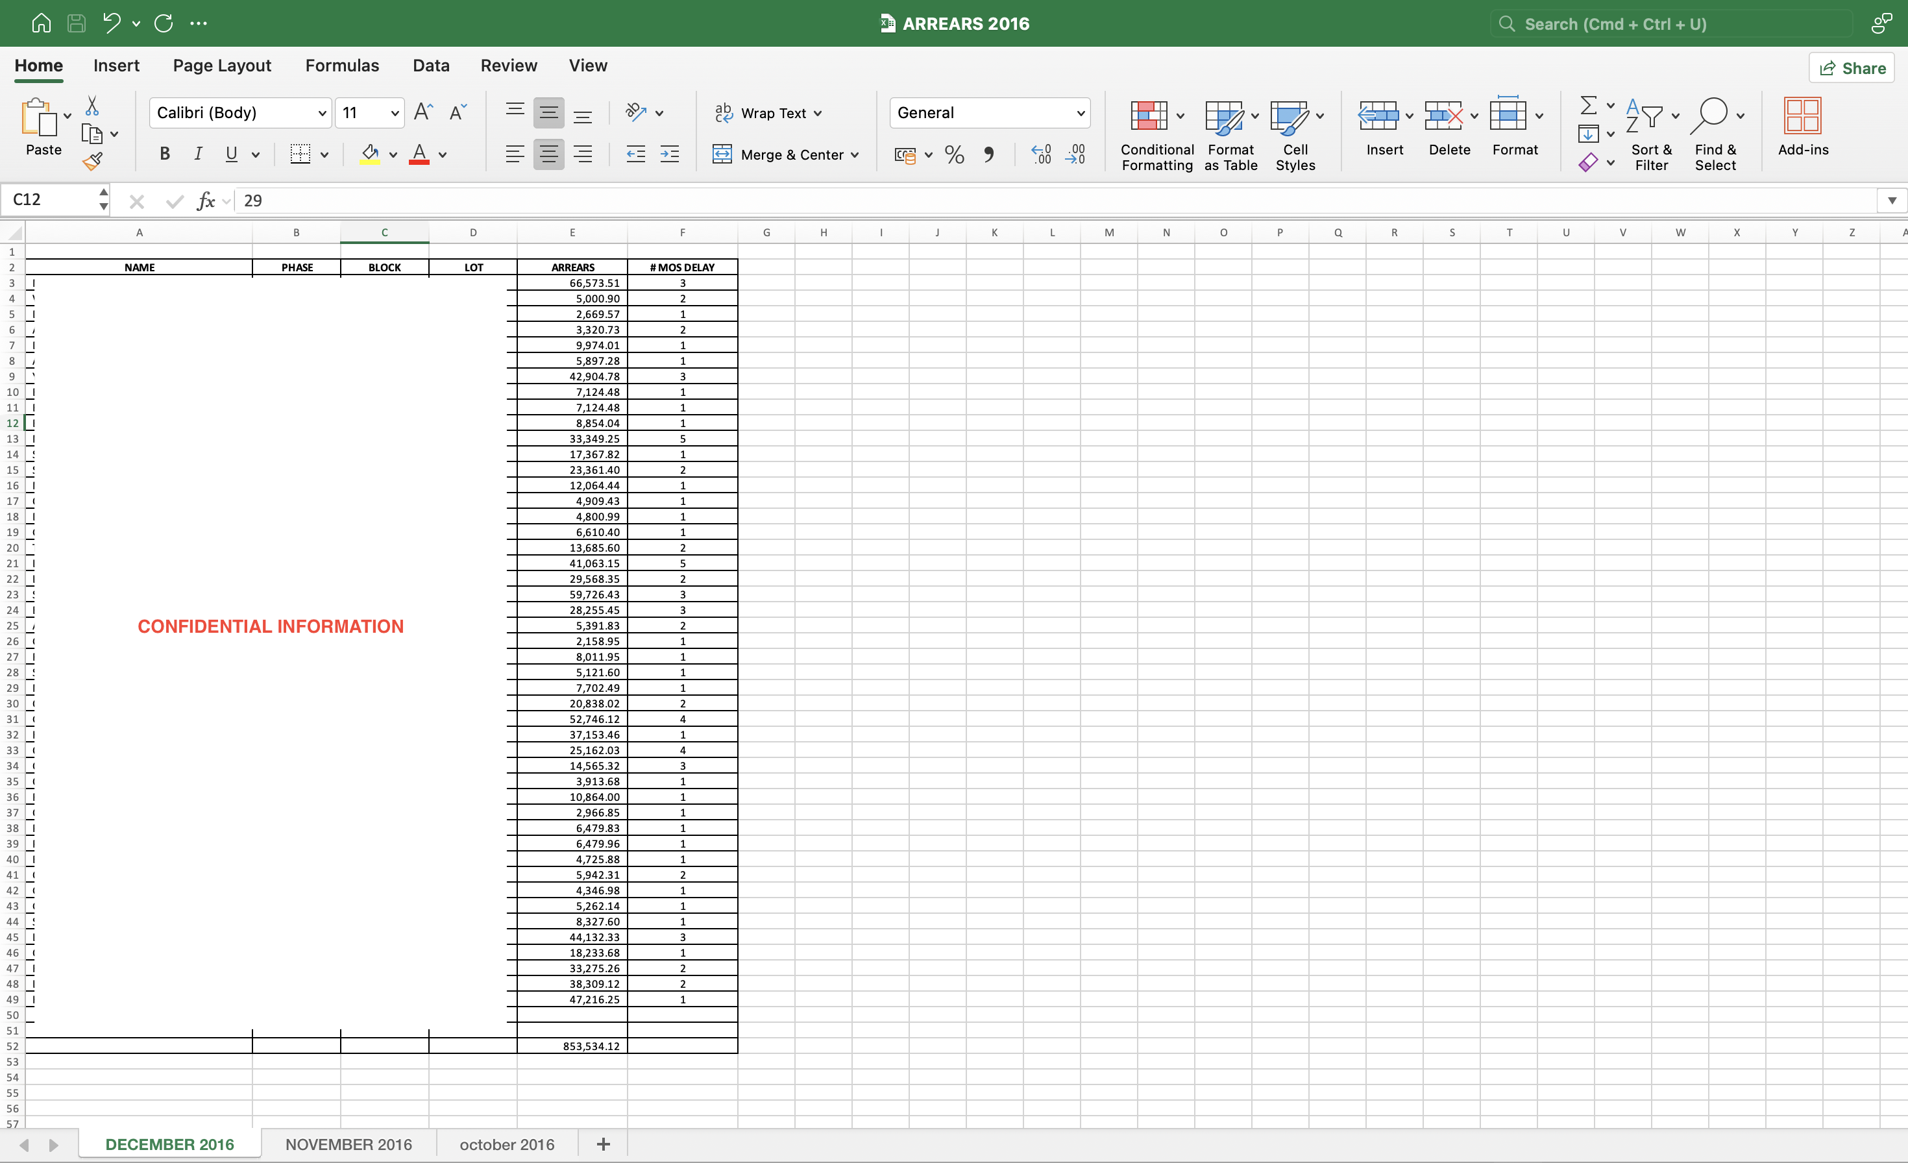Image resolution: width=1908 pixels, height=1163 pixels.
Task: Apply the red font color swatch
Action: click(419, 154)
